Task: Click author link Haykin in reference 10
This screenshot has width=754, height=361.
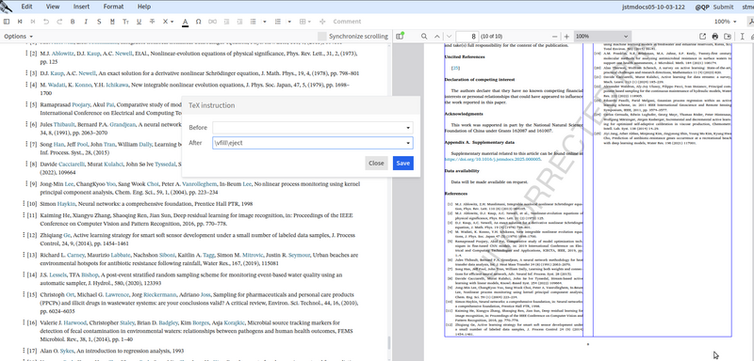Action: [x=66, y=204]
